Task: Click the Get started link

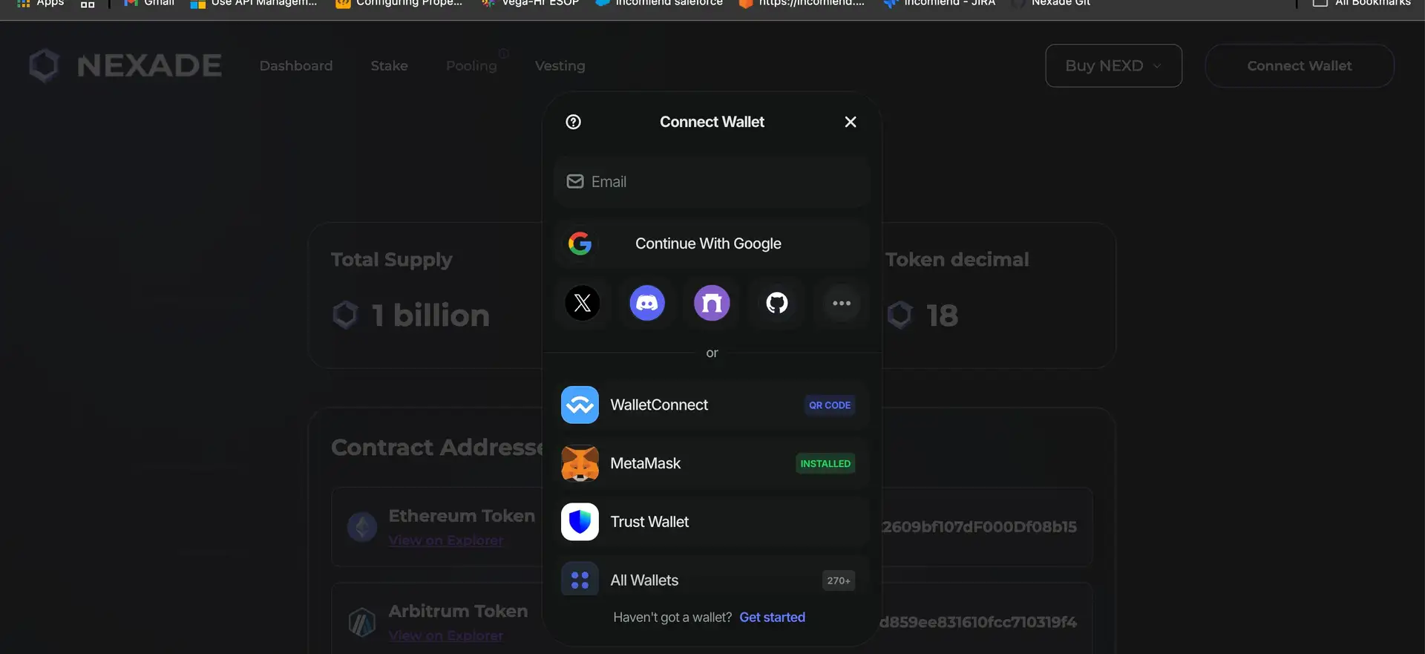Action: (772, 618)
